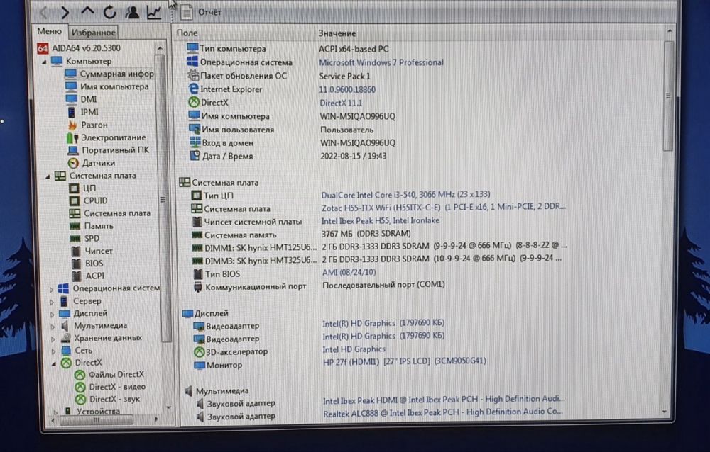Click the ЦП processor icon in tree
The width and height of the screenshot is (710, 452).
pos(75,188)
